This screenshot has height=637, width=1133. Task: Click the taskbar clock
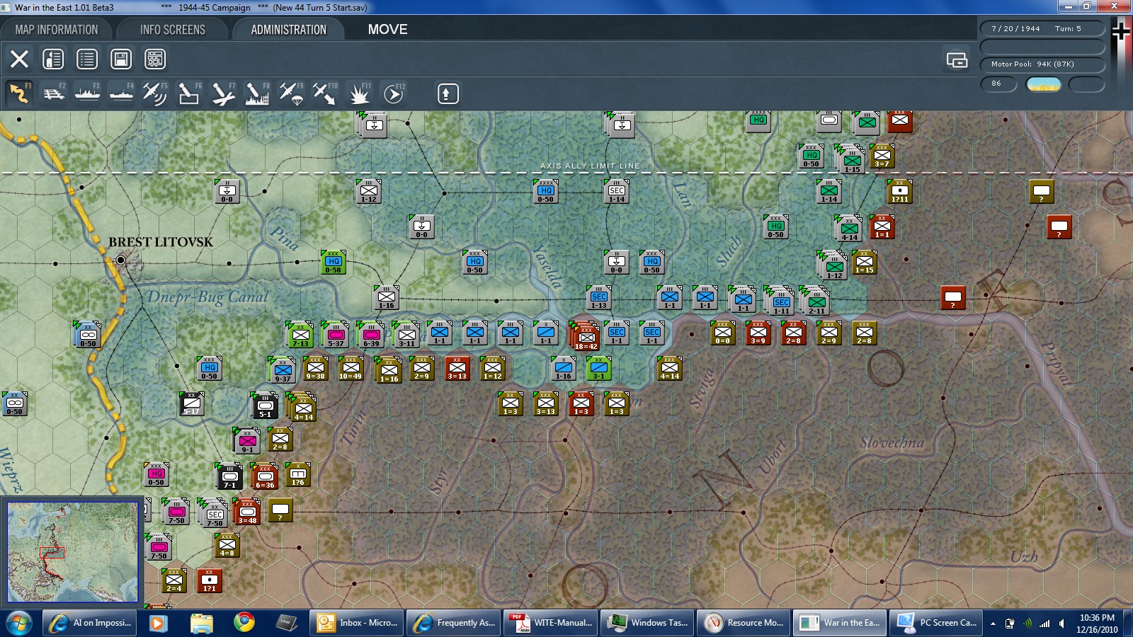click(1097, 624)
